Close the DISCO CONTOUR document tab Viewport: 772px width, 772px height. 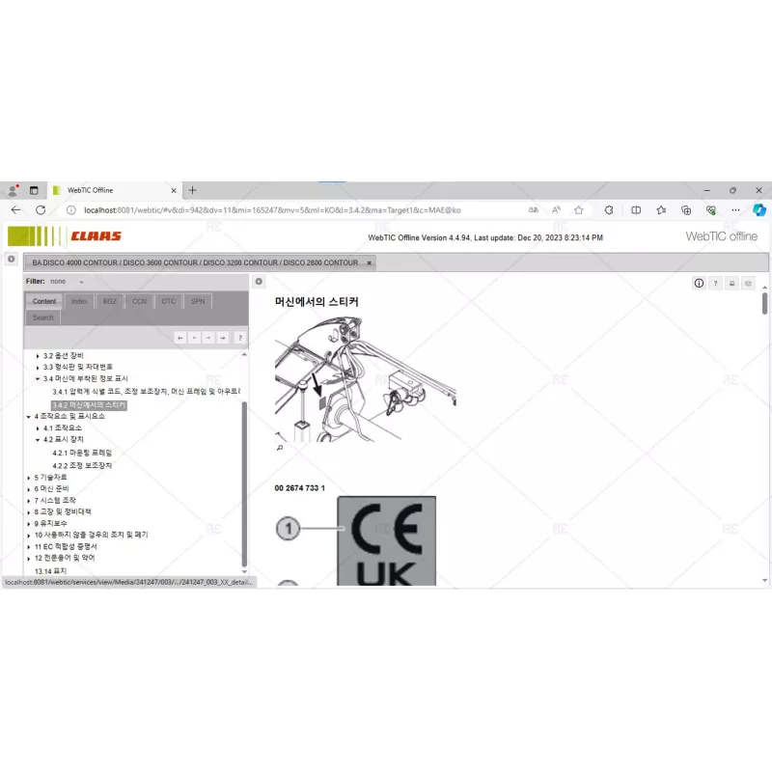coord(370,262)
